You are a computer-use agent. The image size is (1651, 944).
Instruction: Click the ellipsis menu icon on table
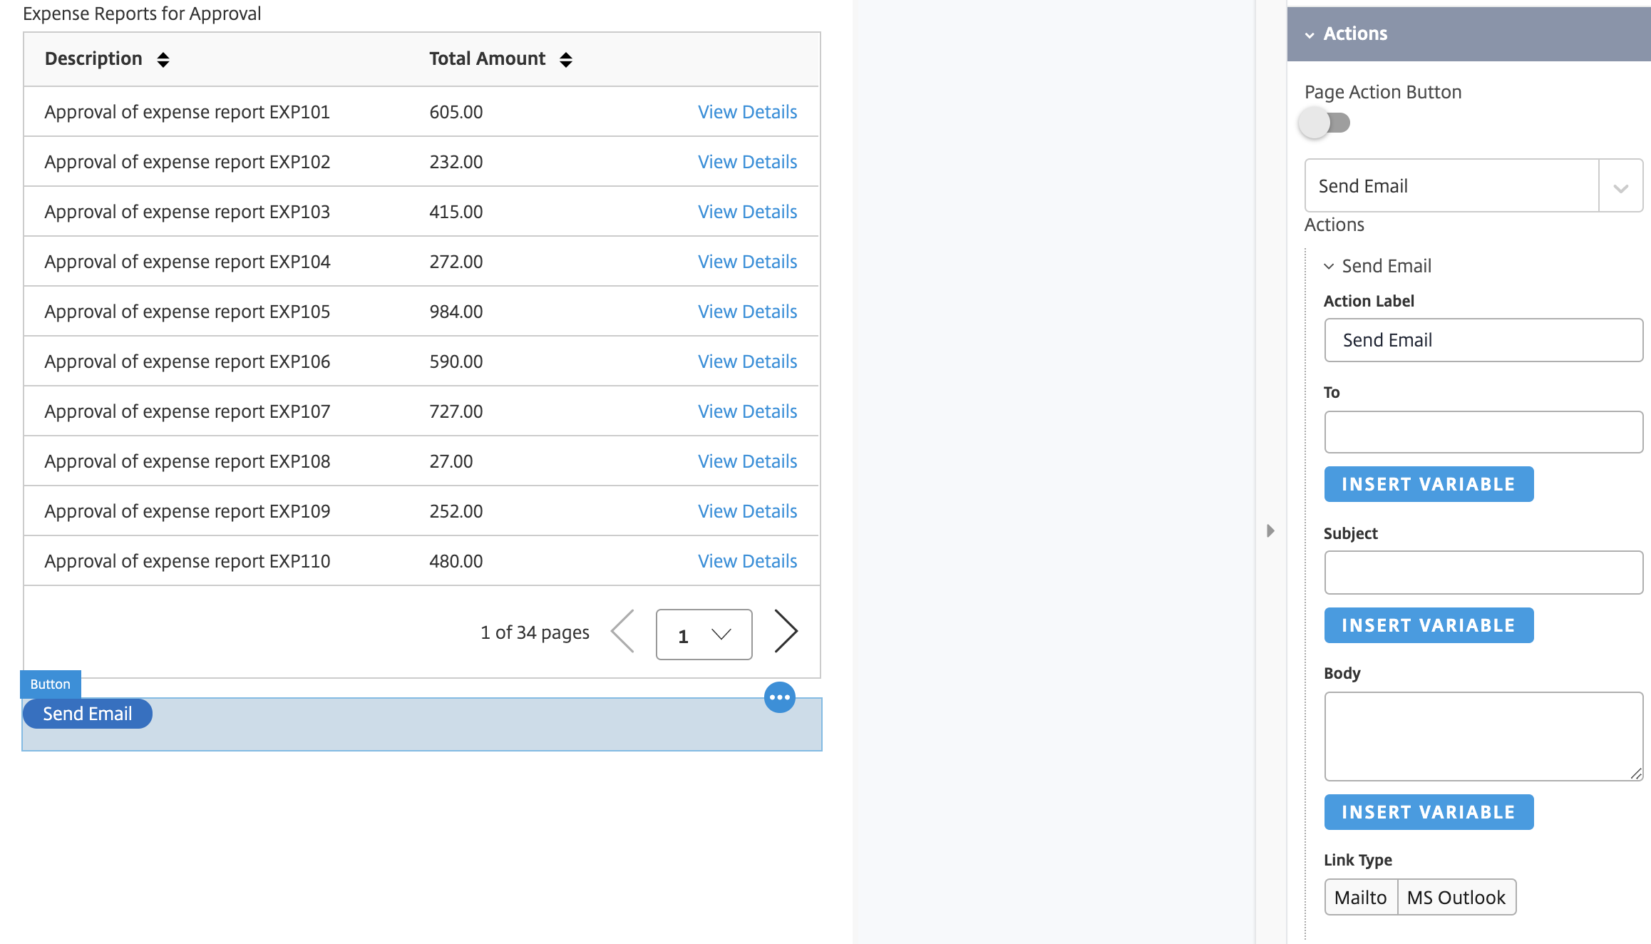pos(779,697)
